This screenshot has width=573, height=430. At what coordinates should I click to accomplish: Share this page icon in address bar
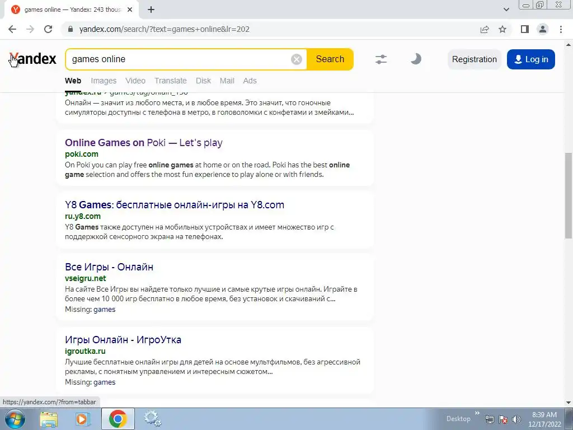click(485, 29)
